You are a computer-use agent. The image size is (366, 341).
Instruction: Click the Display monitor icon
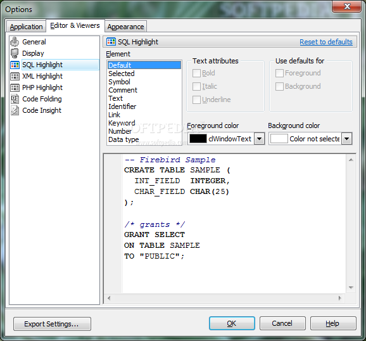(15, 53)
